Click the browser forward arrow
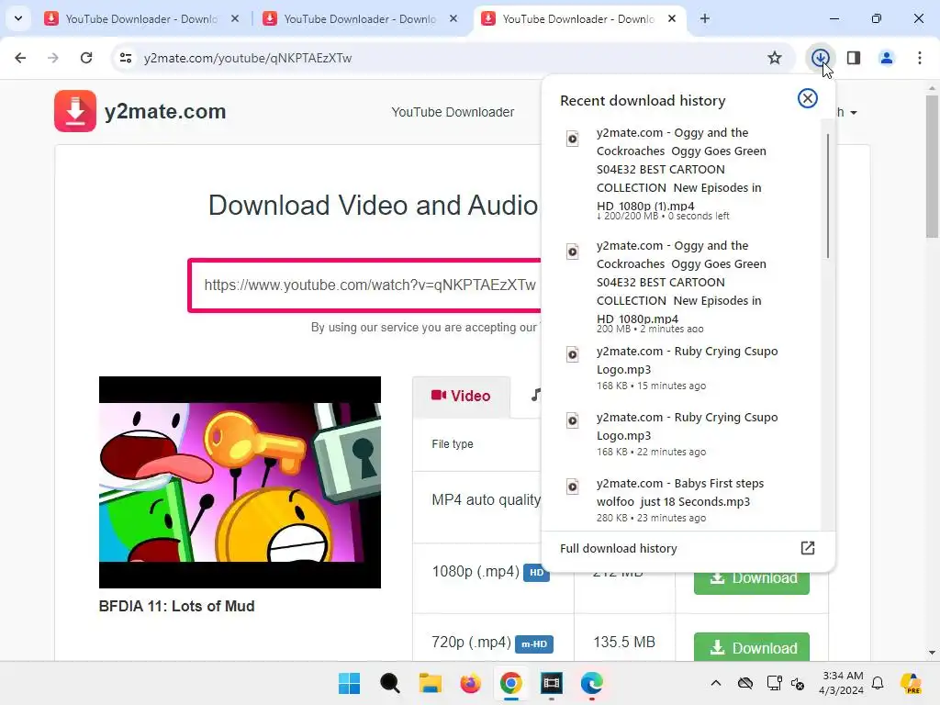Viewport: 940px width, 705px height. pos(52,58)
